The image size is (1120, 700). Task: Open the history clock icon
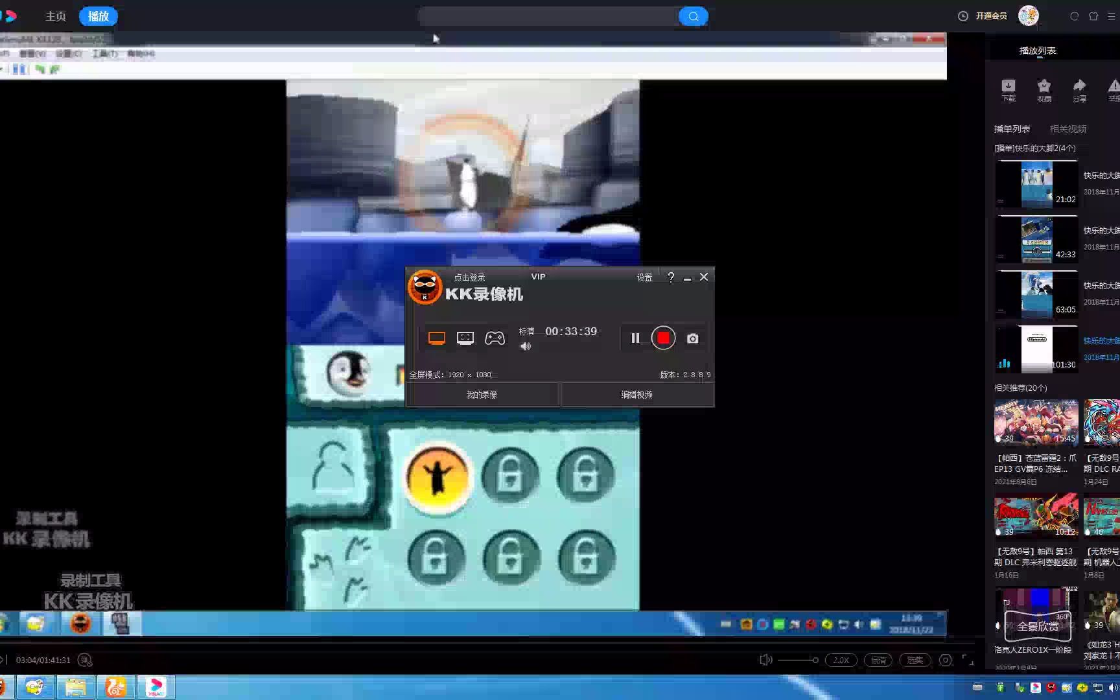[x=963, y=16]
